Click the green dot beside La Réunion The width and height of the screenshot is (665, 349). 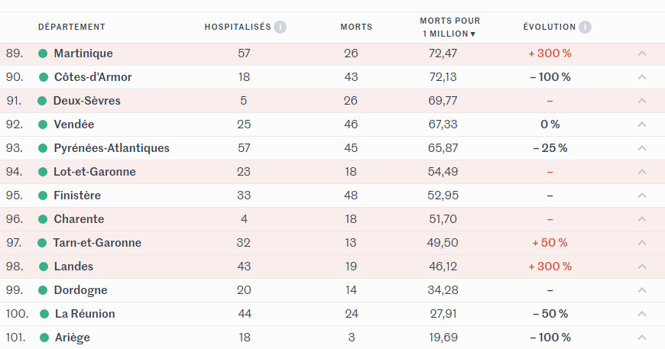(x=44, y=314)
